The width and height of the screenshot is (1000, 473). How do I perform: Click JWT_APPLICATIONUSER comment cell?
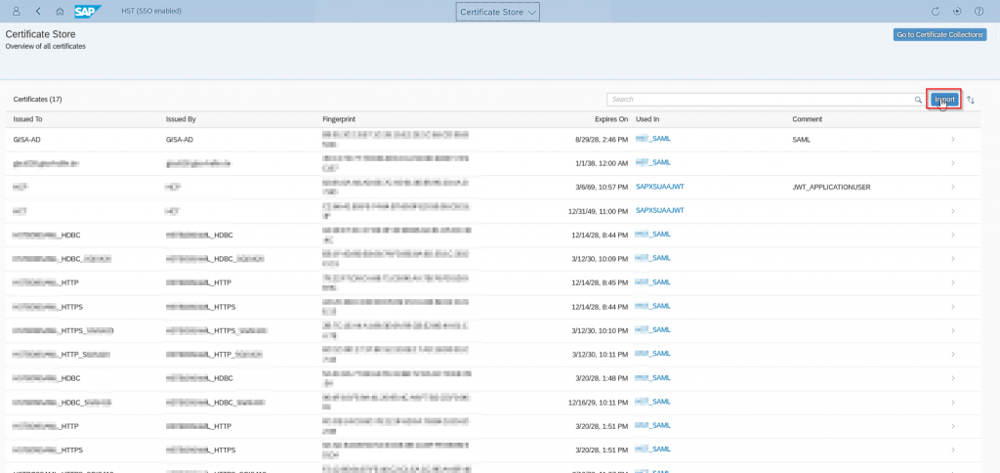coord(832,187)
